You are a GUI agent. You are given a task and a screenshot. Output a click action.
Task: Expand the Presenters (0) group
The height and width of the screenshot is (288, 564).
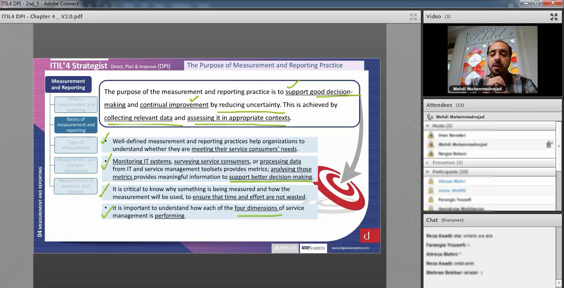[x=427, y=163]
